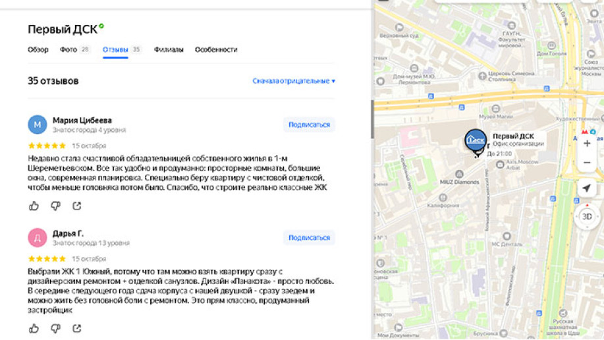Zoom out on the map with minus

tap(587, 163)
